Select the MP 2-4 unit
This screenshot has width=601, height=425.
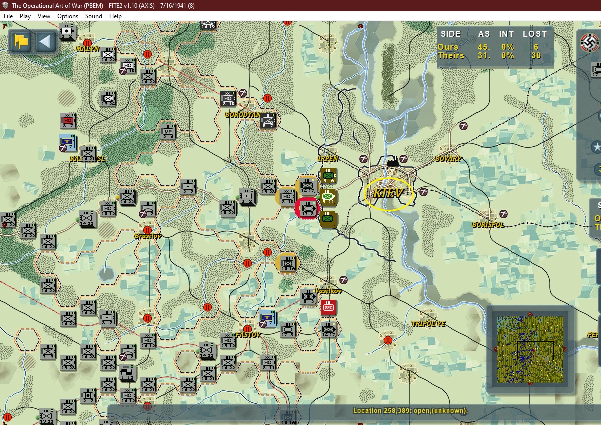168,131
